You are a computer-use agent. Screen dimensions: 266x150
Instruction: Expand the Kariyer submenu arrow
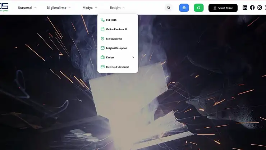click(x=133, y=57)
